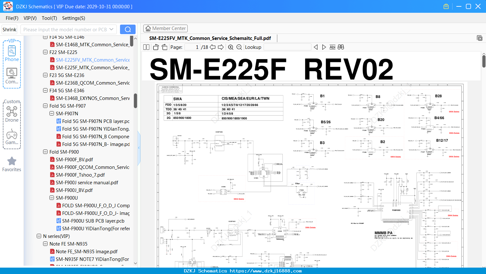Open the Settings(S) menu
The width and height of the screenshot is (486, 274).
73,18
